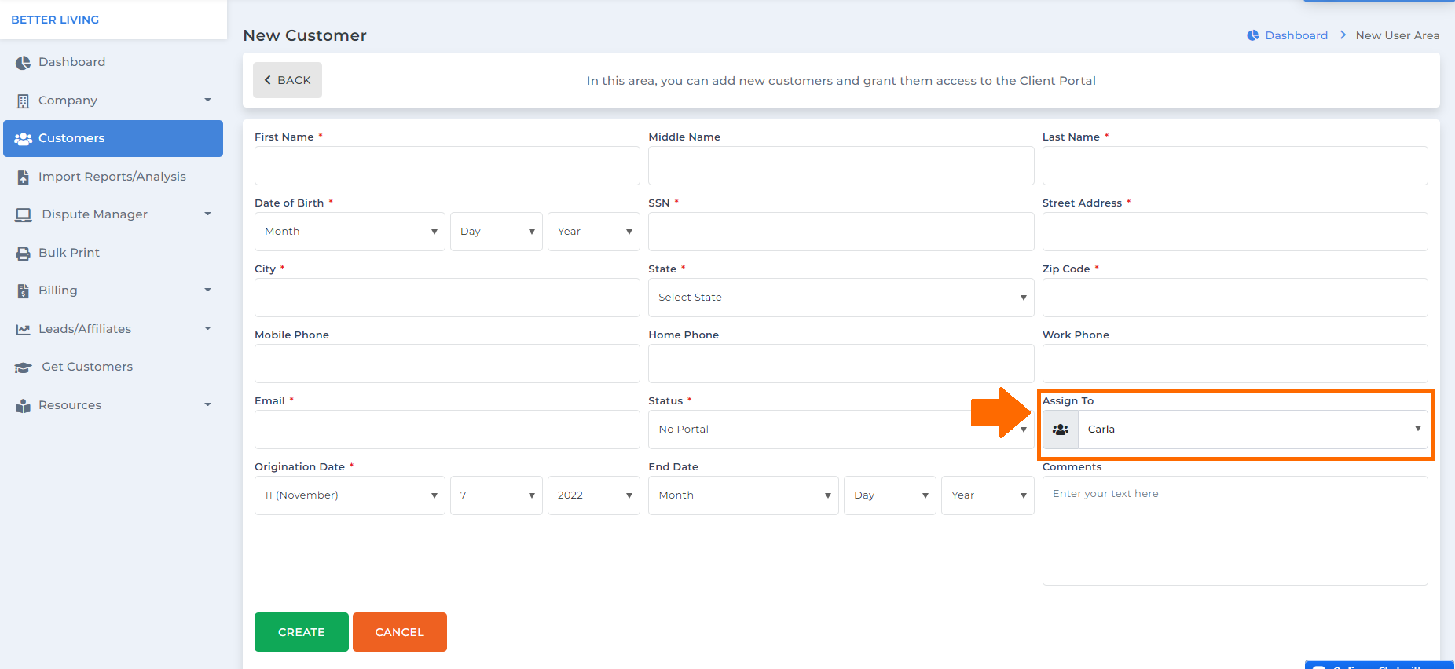Click into the Work Phone field
Screen dimensions: 1455x669
coord(1235,364)
